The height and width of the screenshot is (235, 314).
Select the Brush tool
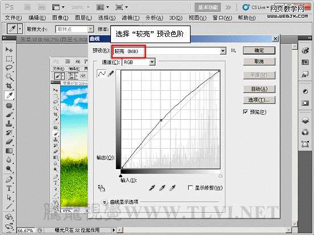click(x=9, y=115)
